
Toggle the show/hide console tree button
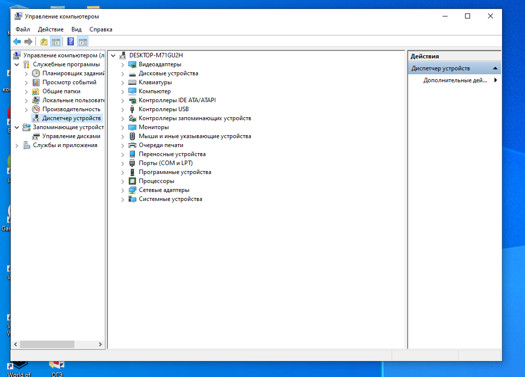(56, 41)
